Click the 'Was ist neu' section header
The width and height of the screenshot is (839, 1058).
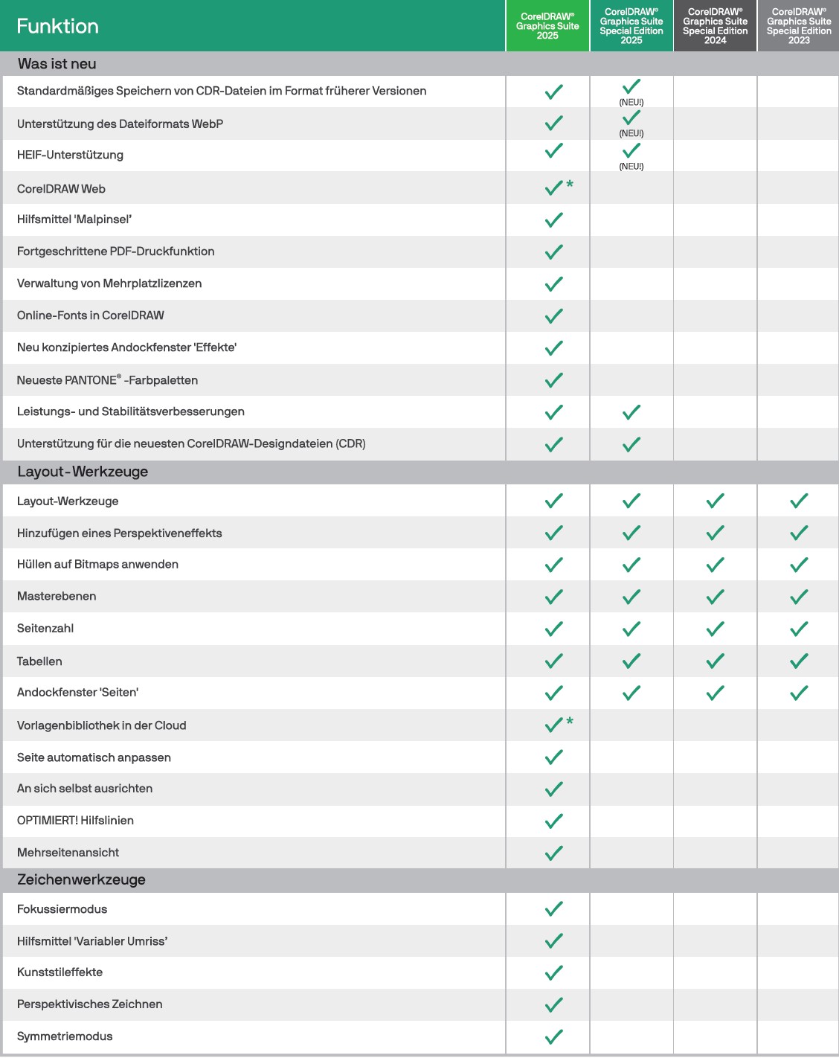[57, 64]
